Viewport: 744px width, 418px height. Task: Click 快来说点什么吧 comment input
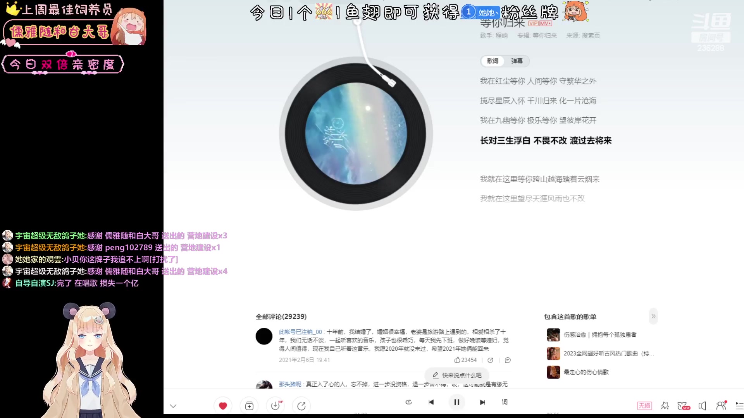coord(457,375)
